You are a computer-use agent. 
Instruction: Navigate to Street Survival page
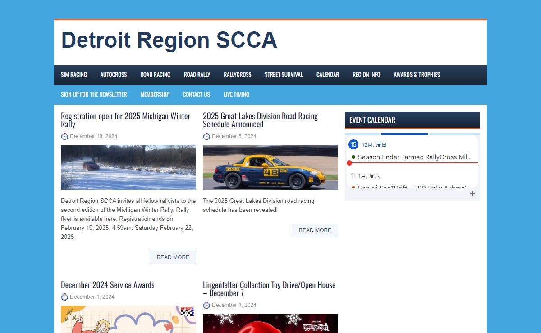284,75
